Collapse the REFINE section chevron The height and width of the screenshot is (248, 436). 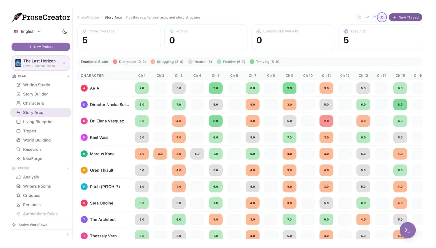(x=68, y=169)
